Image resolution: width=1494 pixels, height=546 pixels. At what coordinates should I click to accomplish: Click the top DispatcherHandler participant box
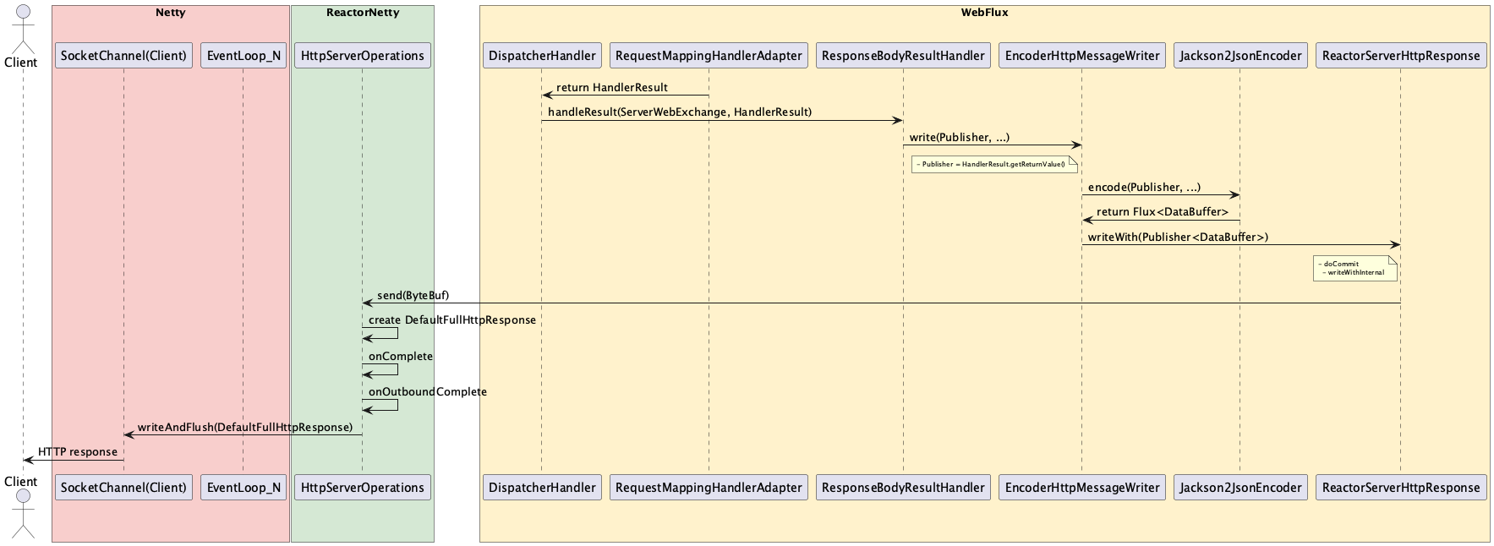tap(542, 56)
